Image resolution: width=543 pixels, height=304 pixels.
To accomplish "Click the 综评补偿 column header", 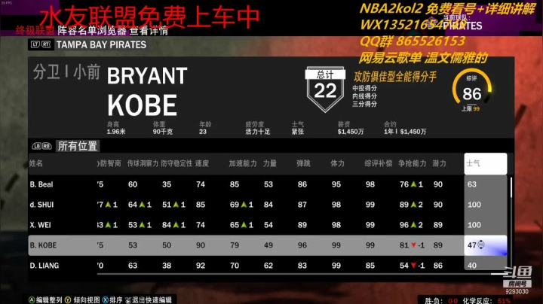I will tap(379, 163).
